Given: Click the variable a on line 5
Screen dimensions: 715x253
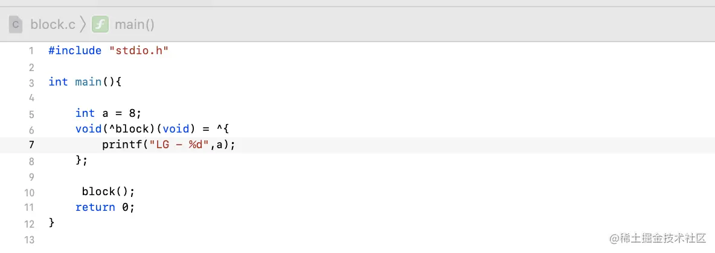Looking at the screenshot, I should [x=105, y=113].
